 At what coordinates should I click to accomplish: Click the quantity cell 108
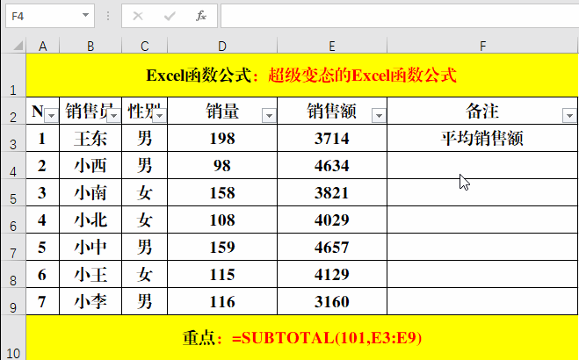pyautogui.click(x=222, y=220)
